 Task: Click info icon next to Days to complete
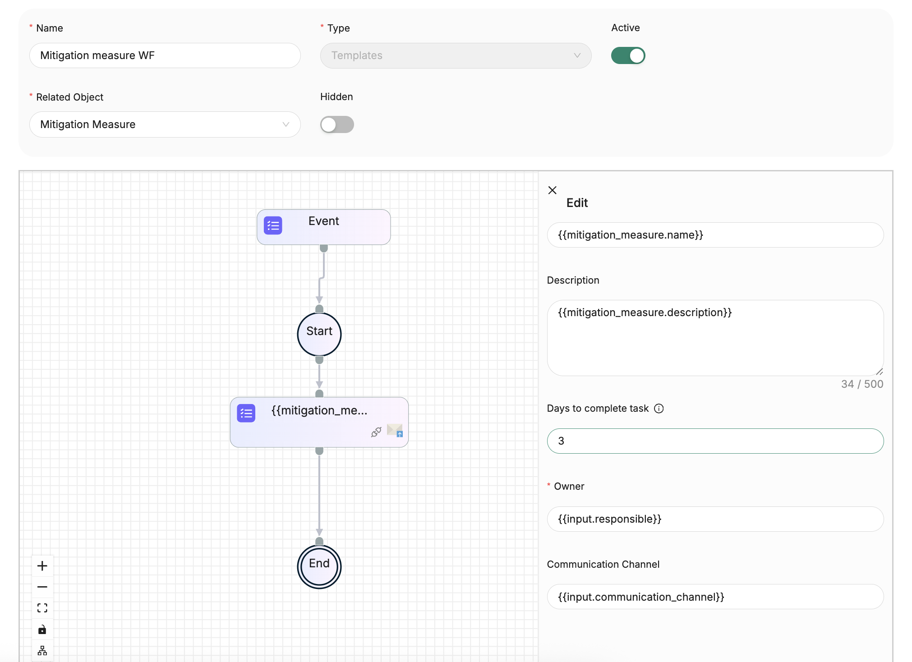[x=659, y=409]
